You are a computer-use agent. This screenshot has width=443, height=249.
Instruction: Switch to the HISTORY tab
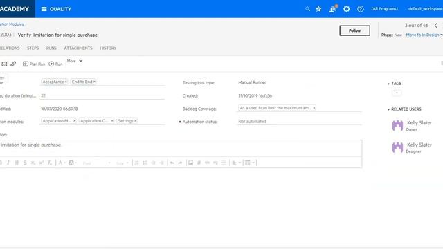[108, 48]
